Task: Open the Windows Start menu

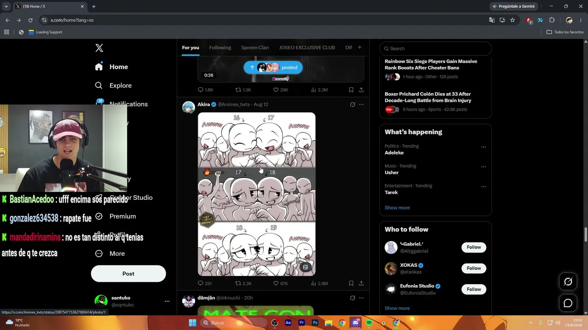Action: pyautogui.click(x=193, y=323)
